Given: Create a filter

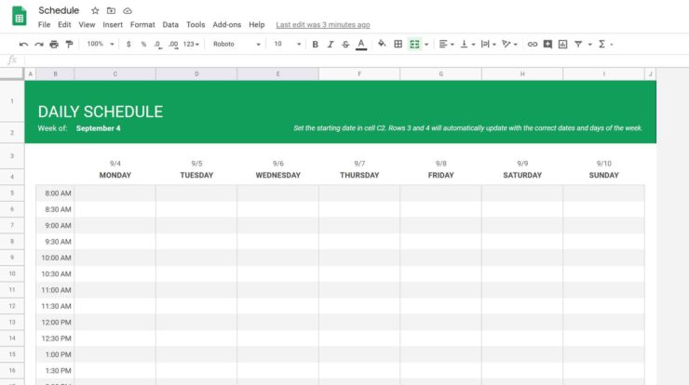Looking at the screenshot, I should (x=578, y=45).
